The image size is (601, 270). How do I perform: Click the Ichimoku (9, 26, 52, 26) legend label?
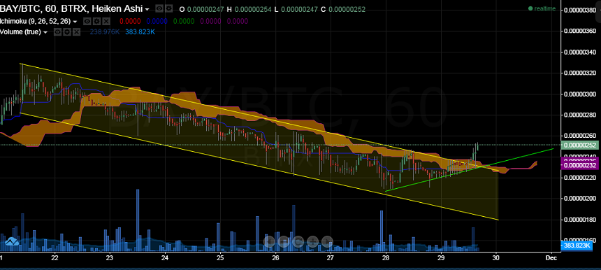[x=35, y=21]
